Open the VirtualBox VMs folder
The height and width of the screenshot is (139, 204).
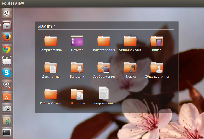point(130,41)
